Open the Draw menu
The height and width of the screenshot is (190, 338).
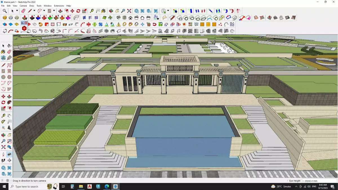32,6
